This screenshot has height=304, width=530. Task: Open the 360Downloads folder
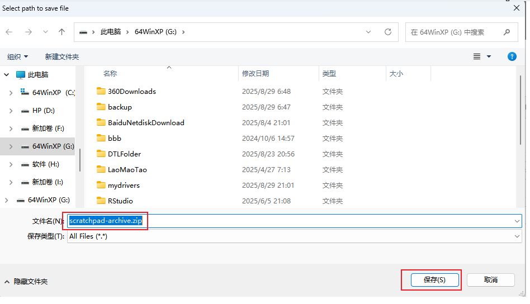(x=131, y=91)
